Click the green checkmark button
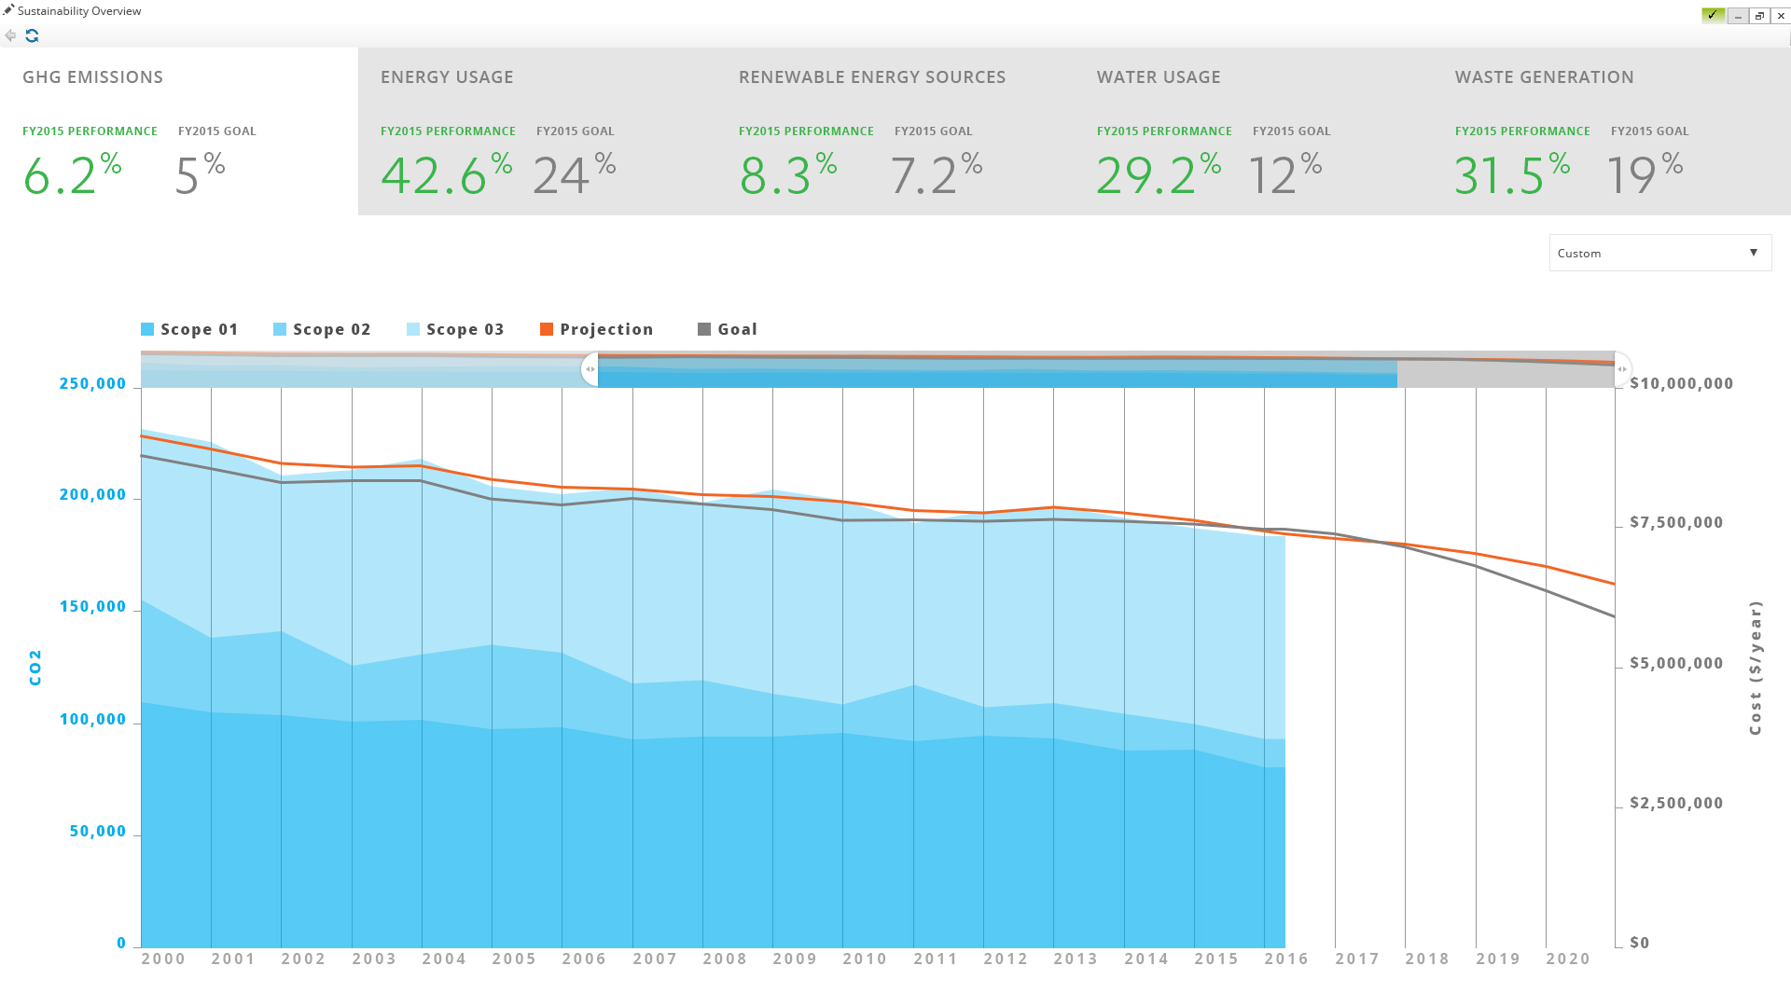The height and width of the screenshot is (1007, 1791). pos(1713,15)
